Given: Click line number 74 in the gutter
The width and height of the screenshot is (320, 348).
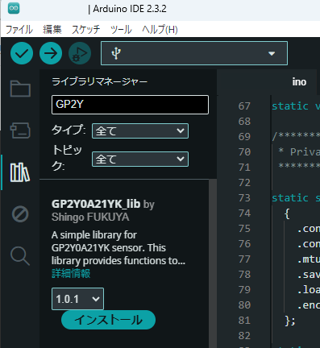Looking at the screenshot, I should 244,213.
